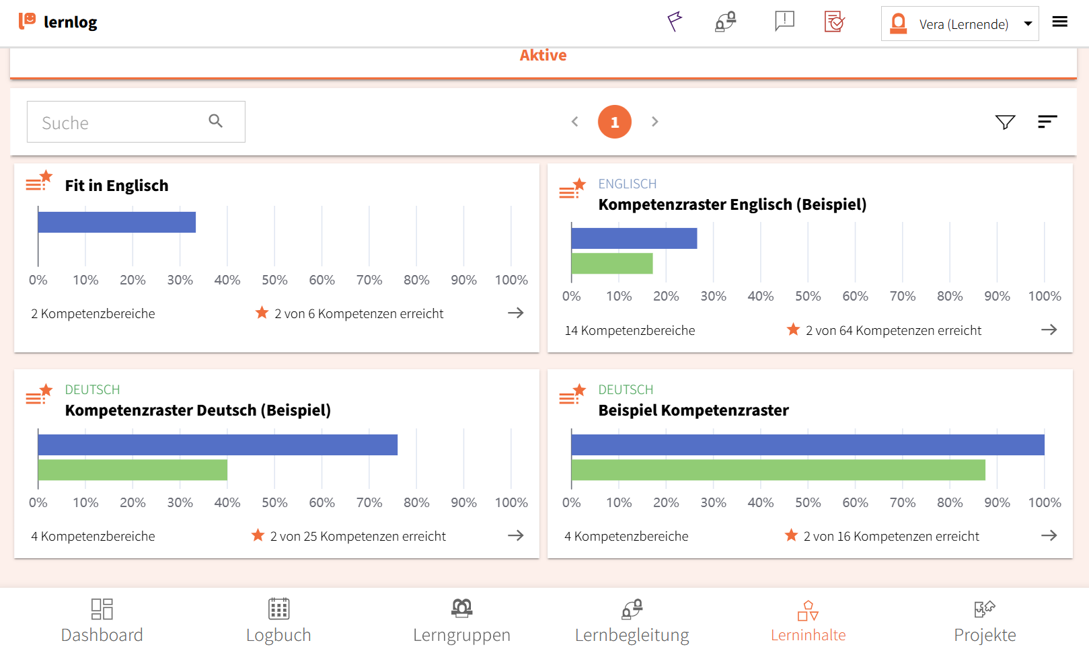The image size is (1089, 649).
Task: Go to the previous page chevron
Action: (575, 122)
